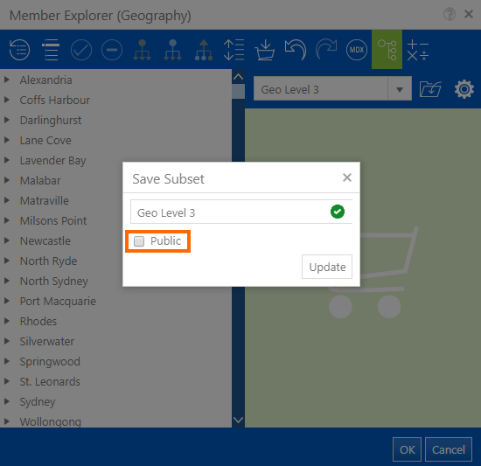This screenshot has height=466, width=481.
Task: Click the redo arrow icon
Action: click(x=326, y=50)
